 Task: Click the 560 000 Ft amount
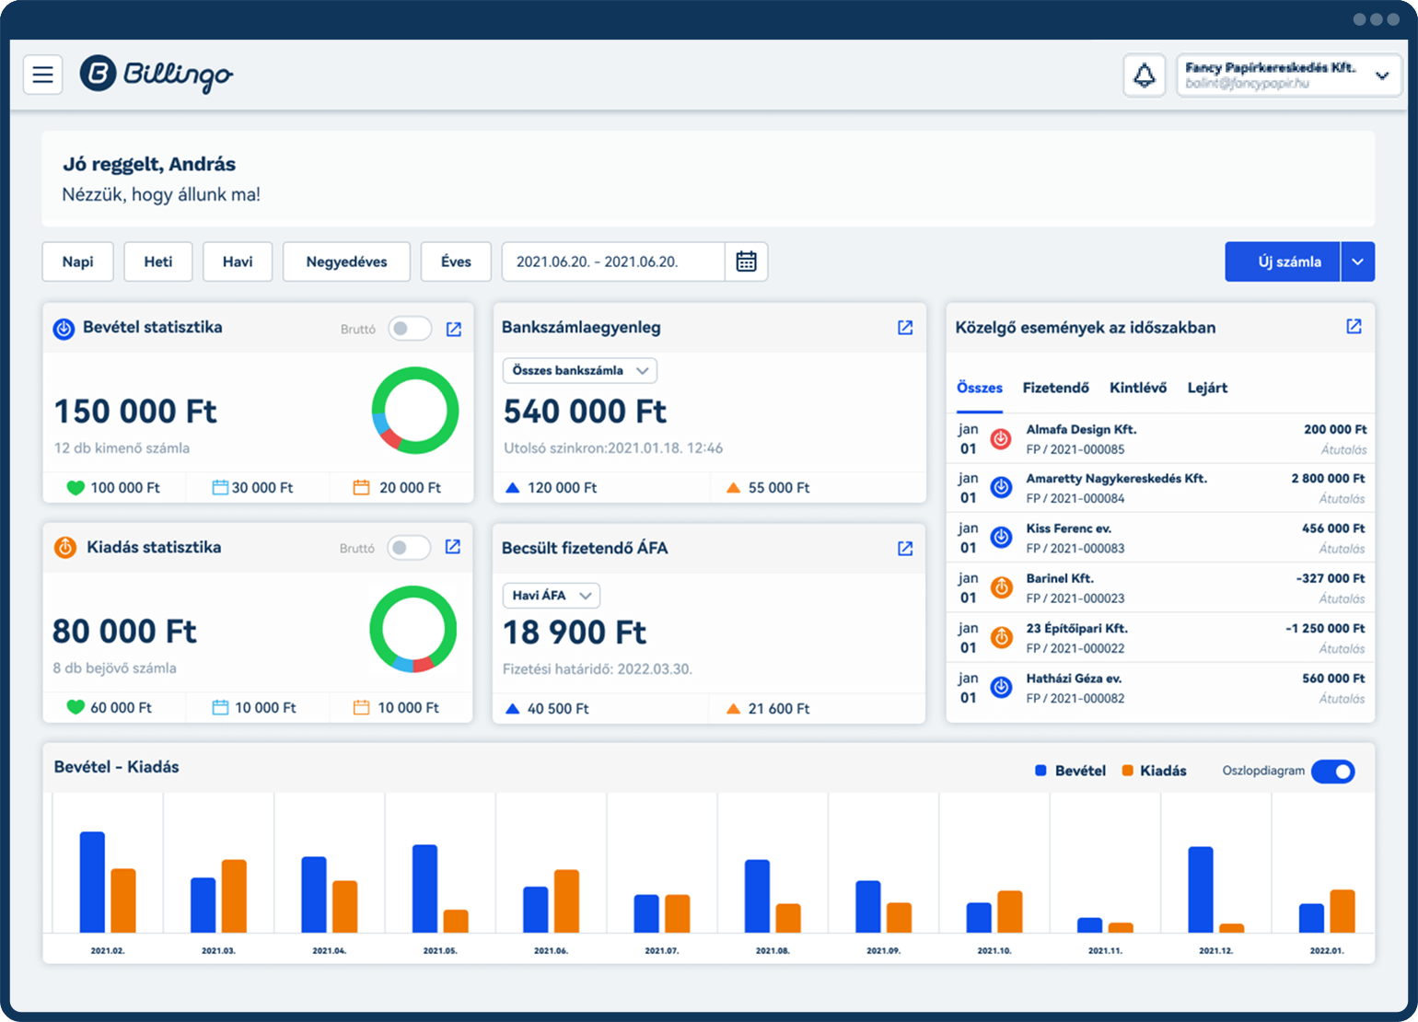[1334, 679]
